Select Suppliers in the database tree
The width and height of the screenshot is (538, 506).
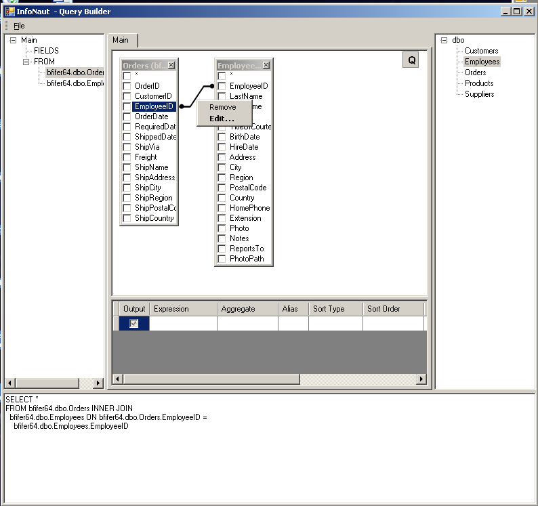coord(479,94)
